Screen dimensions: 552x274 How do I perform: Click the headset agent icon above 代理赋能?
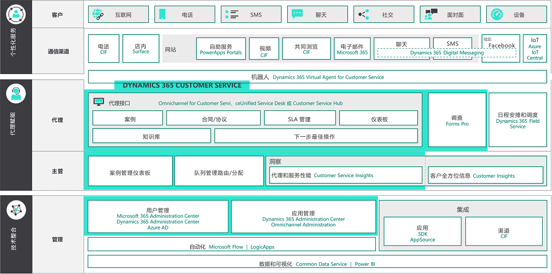[16, 94]
